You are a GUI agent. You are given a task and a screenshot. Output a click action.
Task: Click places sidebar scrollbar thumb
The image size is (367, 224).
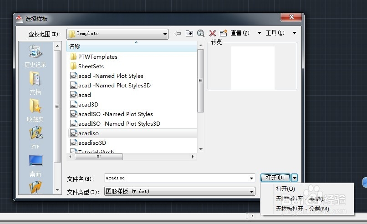click(x=57, y=107)
